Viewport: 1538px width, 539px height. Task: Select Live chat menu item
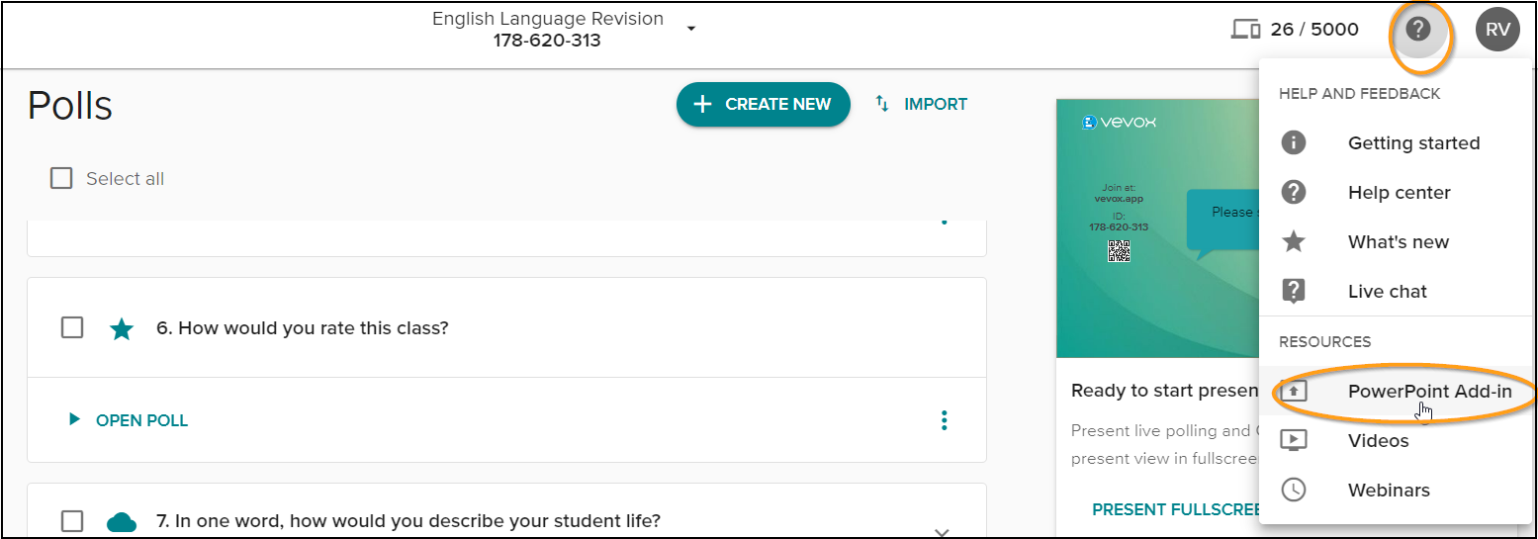pos(1397,291)
